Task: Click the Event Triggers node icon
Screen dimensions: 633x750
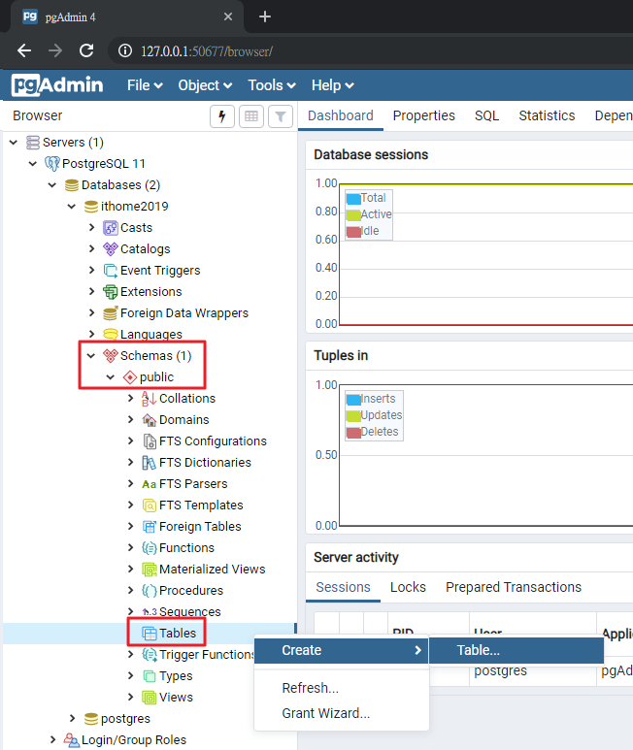Action: coord(111,271)
